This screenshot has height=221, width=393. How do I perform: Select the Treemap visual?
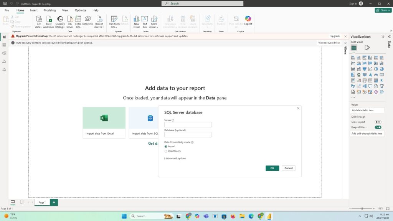point(353,75)
